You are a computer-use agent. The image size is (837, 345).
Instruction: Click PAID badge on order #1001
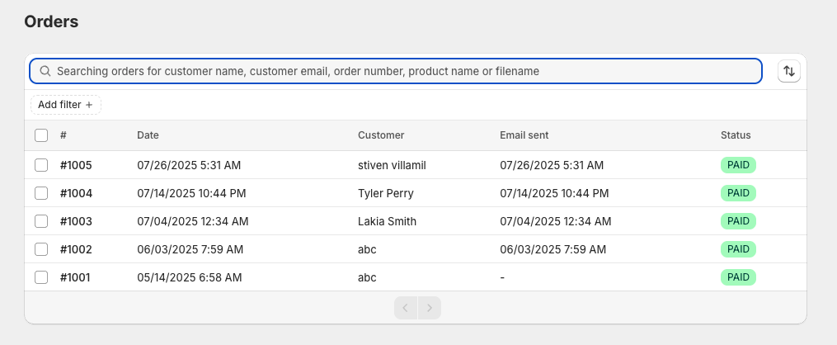[738, 277]
